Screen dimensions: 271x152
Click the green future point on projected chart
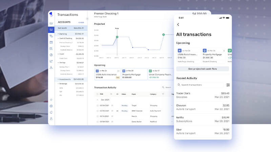click(164, 35)
